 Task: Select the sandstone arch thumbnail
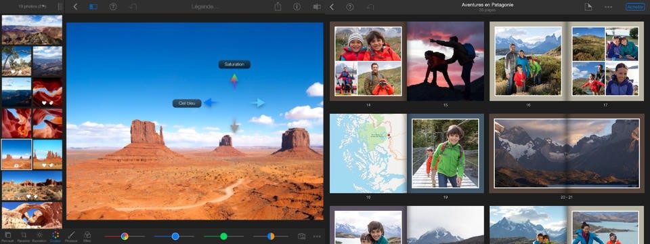(x=32, y=216)
